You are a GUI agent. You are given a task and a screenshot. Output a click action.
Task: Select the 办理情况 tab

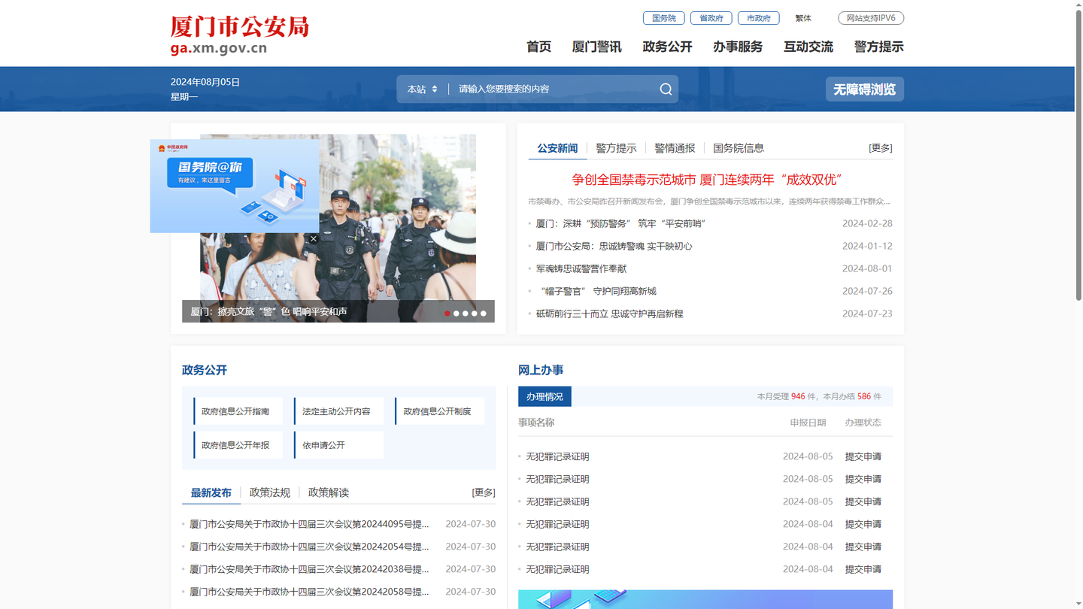545,396
